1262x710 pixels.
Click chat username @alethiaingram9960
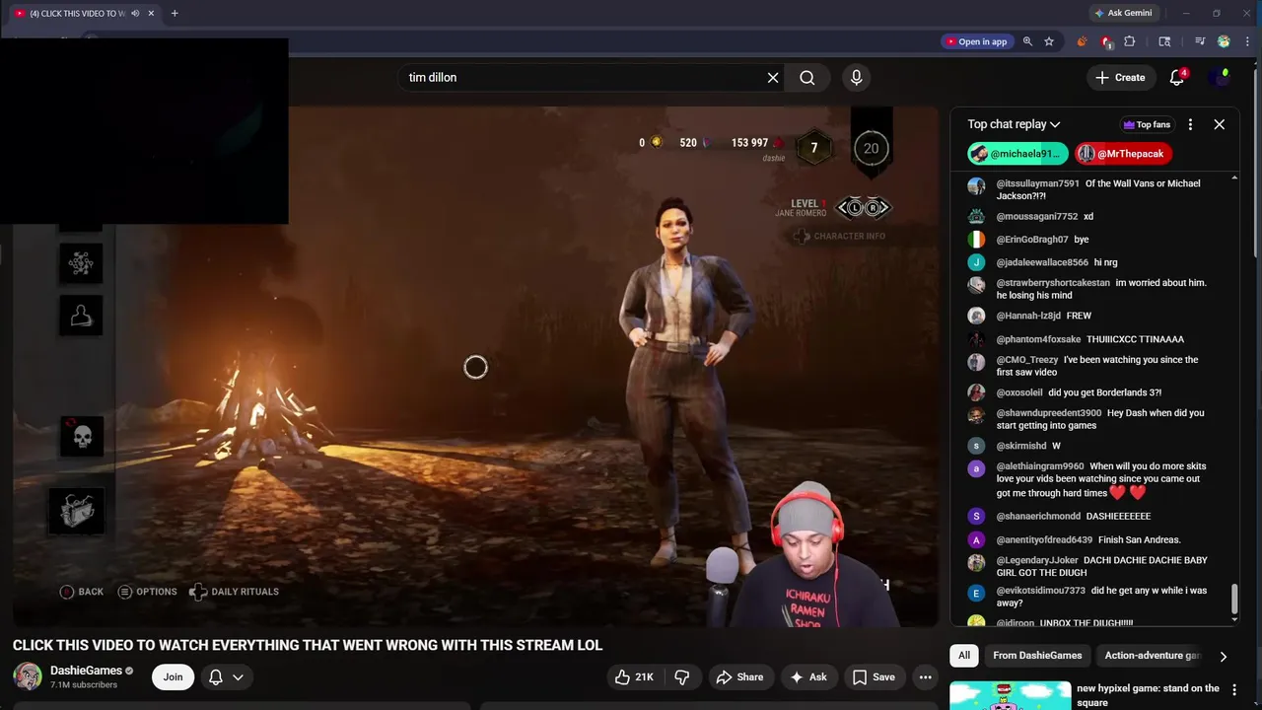(1039, 466)
